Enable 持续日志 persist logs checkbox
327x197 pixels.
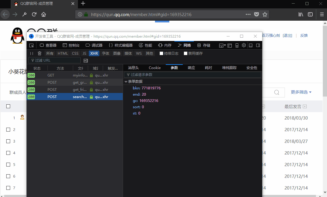click(x=161, y=54)
